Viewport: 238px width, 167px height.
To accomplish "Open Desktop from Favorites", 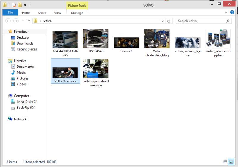I will click(23, 37).
